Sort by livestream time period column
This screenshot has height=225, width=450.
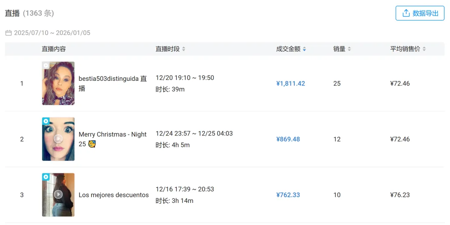coord(183,49)
